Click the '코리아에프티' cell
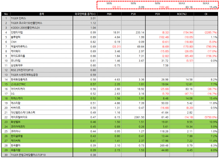The height and width of the screenshot is (158, 220). pos(42,127)
